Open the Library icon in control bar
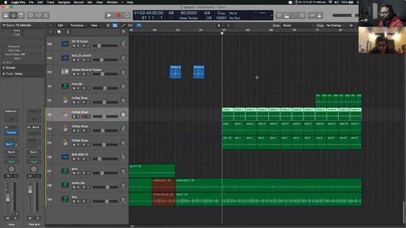 click(6, 15)
